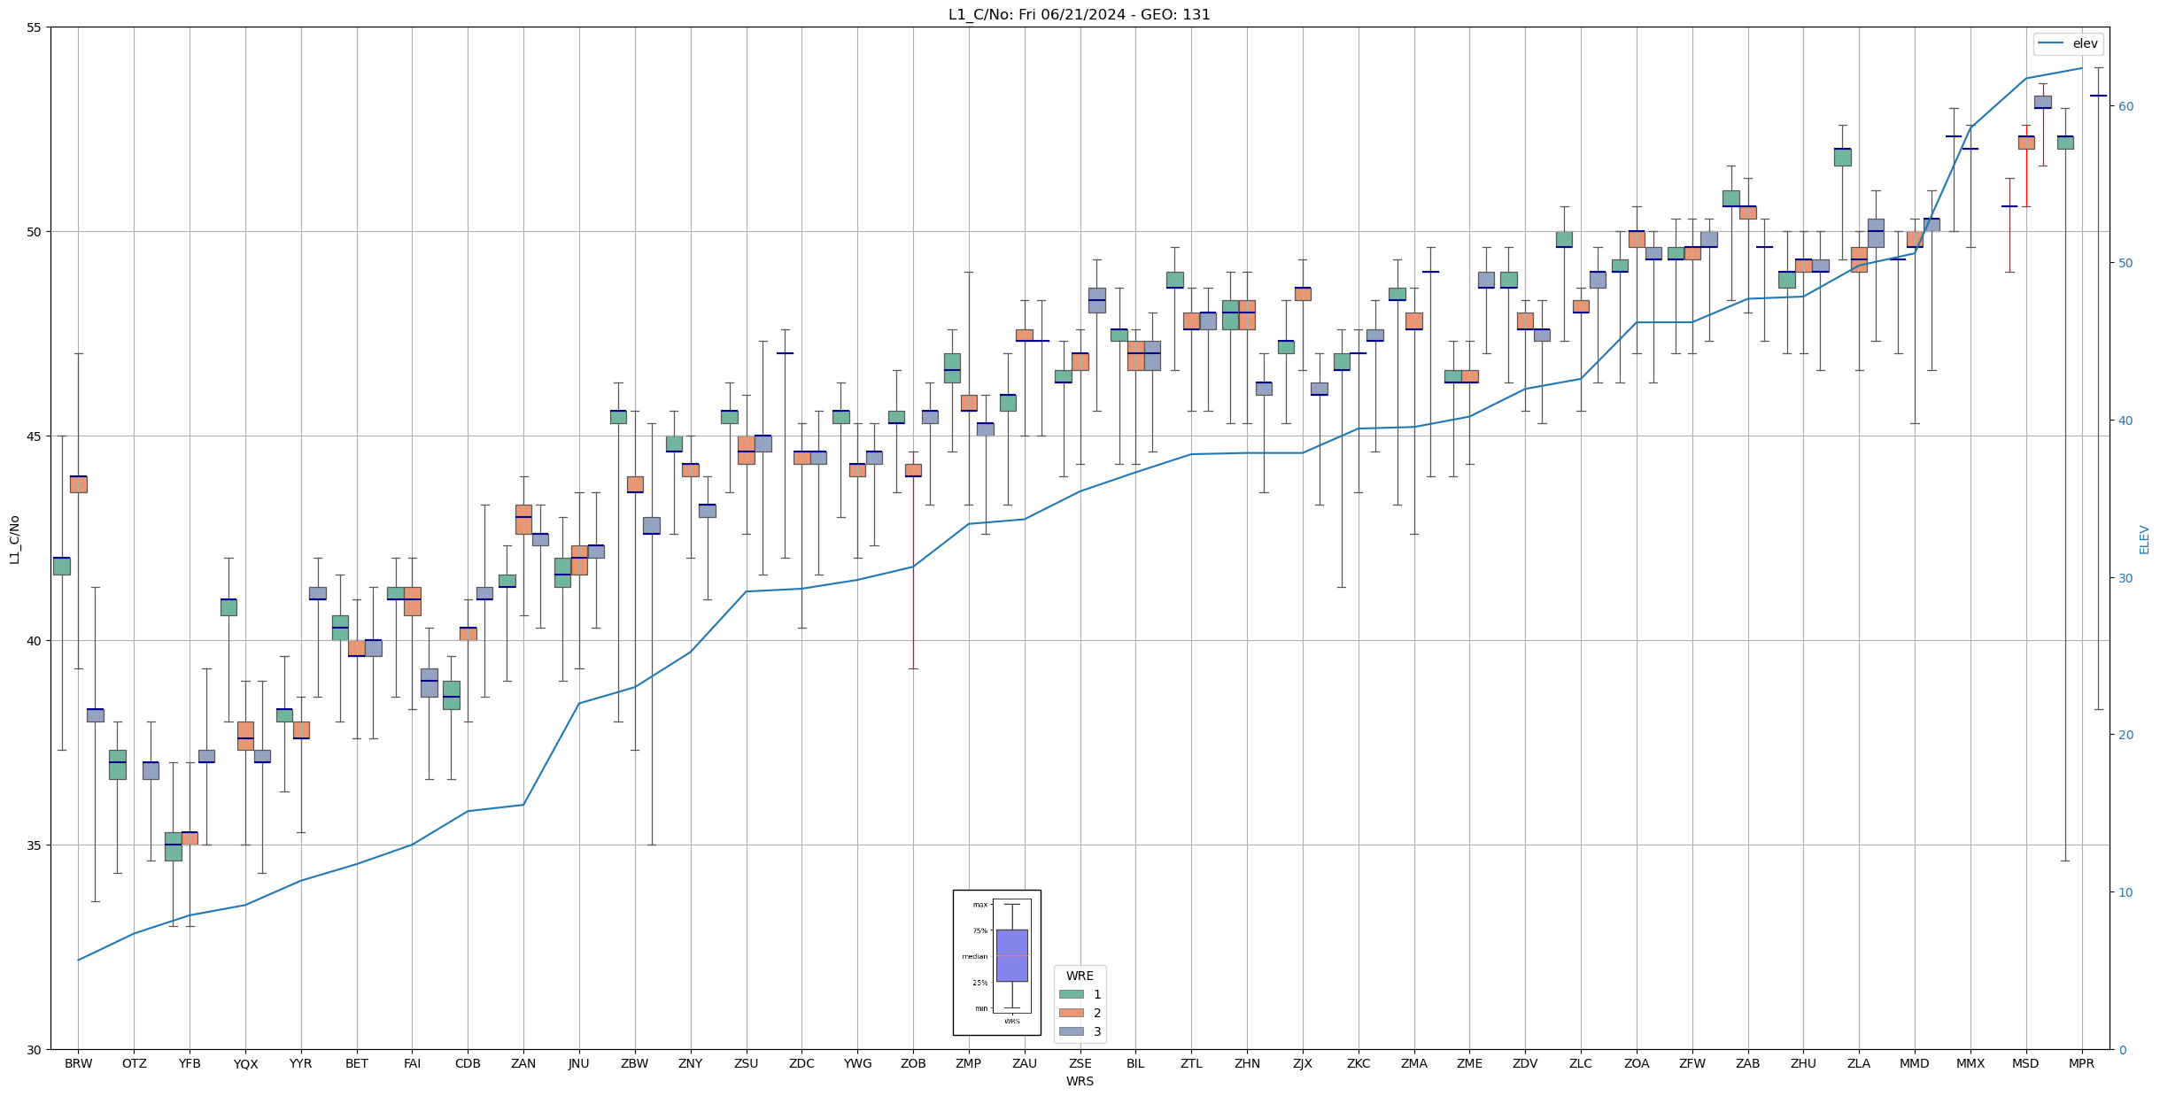This screenshot has width=2160, height=1096.
Task: Click the 'MMD' station tick label
Action: click(1915, 1063)
